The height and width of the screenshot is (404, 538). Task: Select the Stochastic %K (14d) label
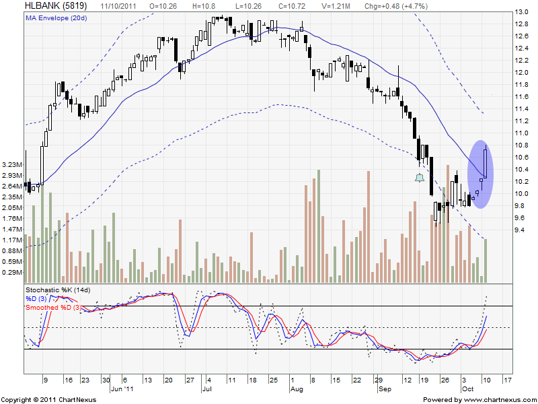[x=58, y=290]
